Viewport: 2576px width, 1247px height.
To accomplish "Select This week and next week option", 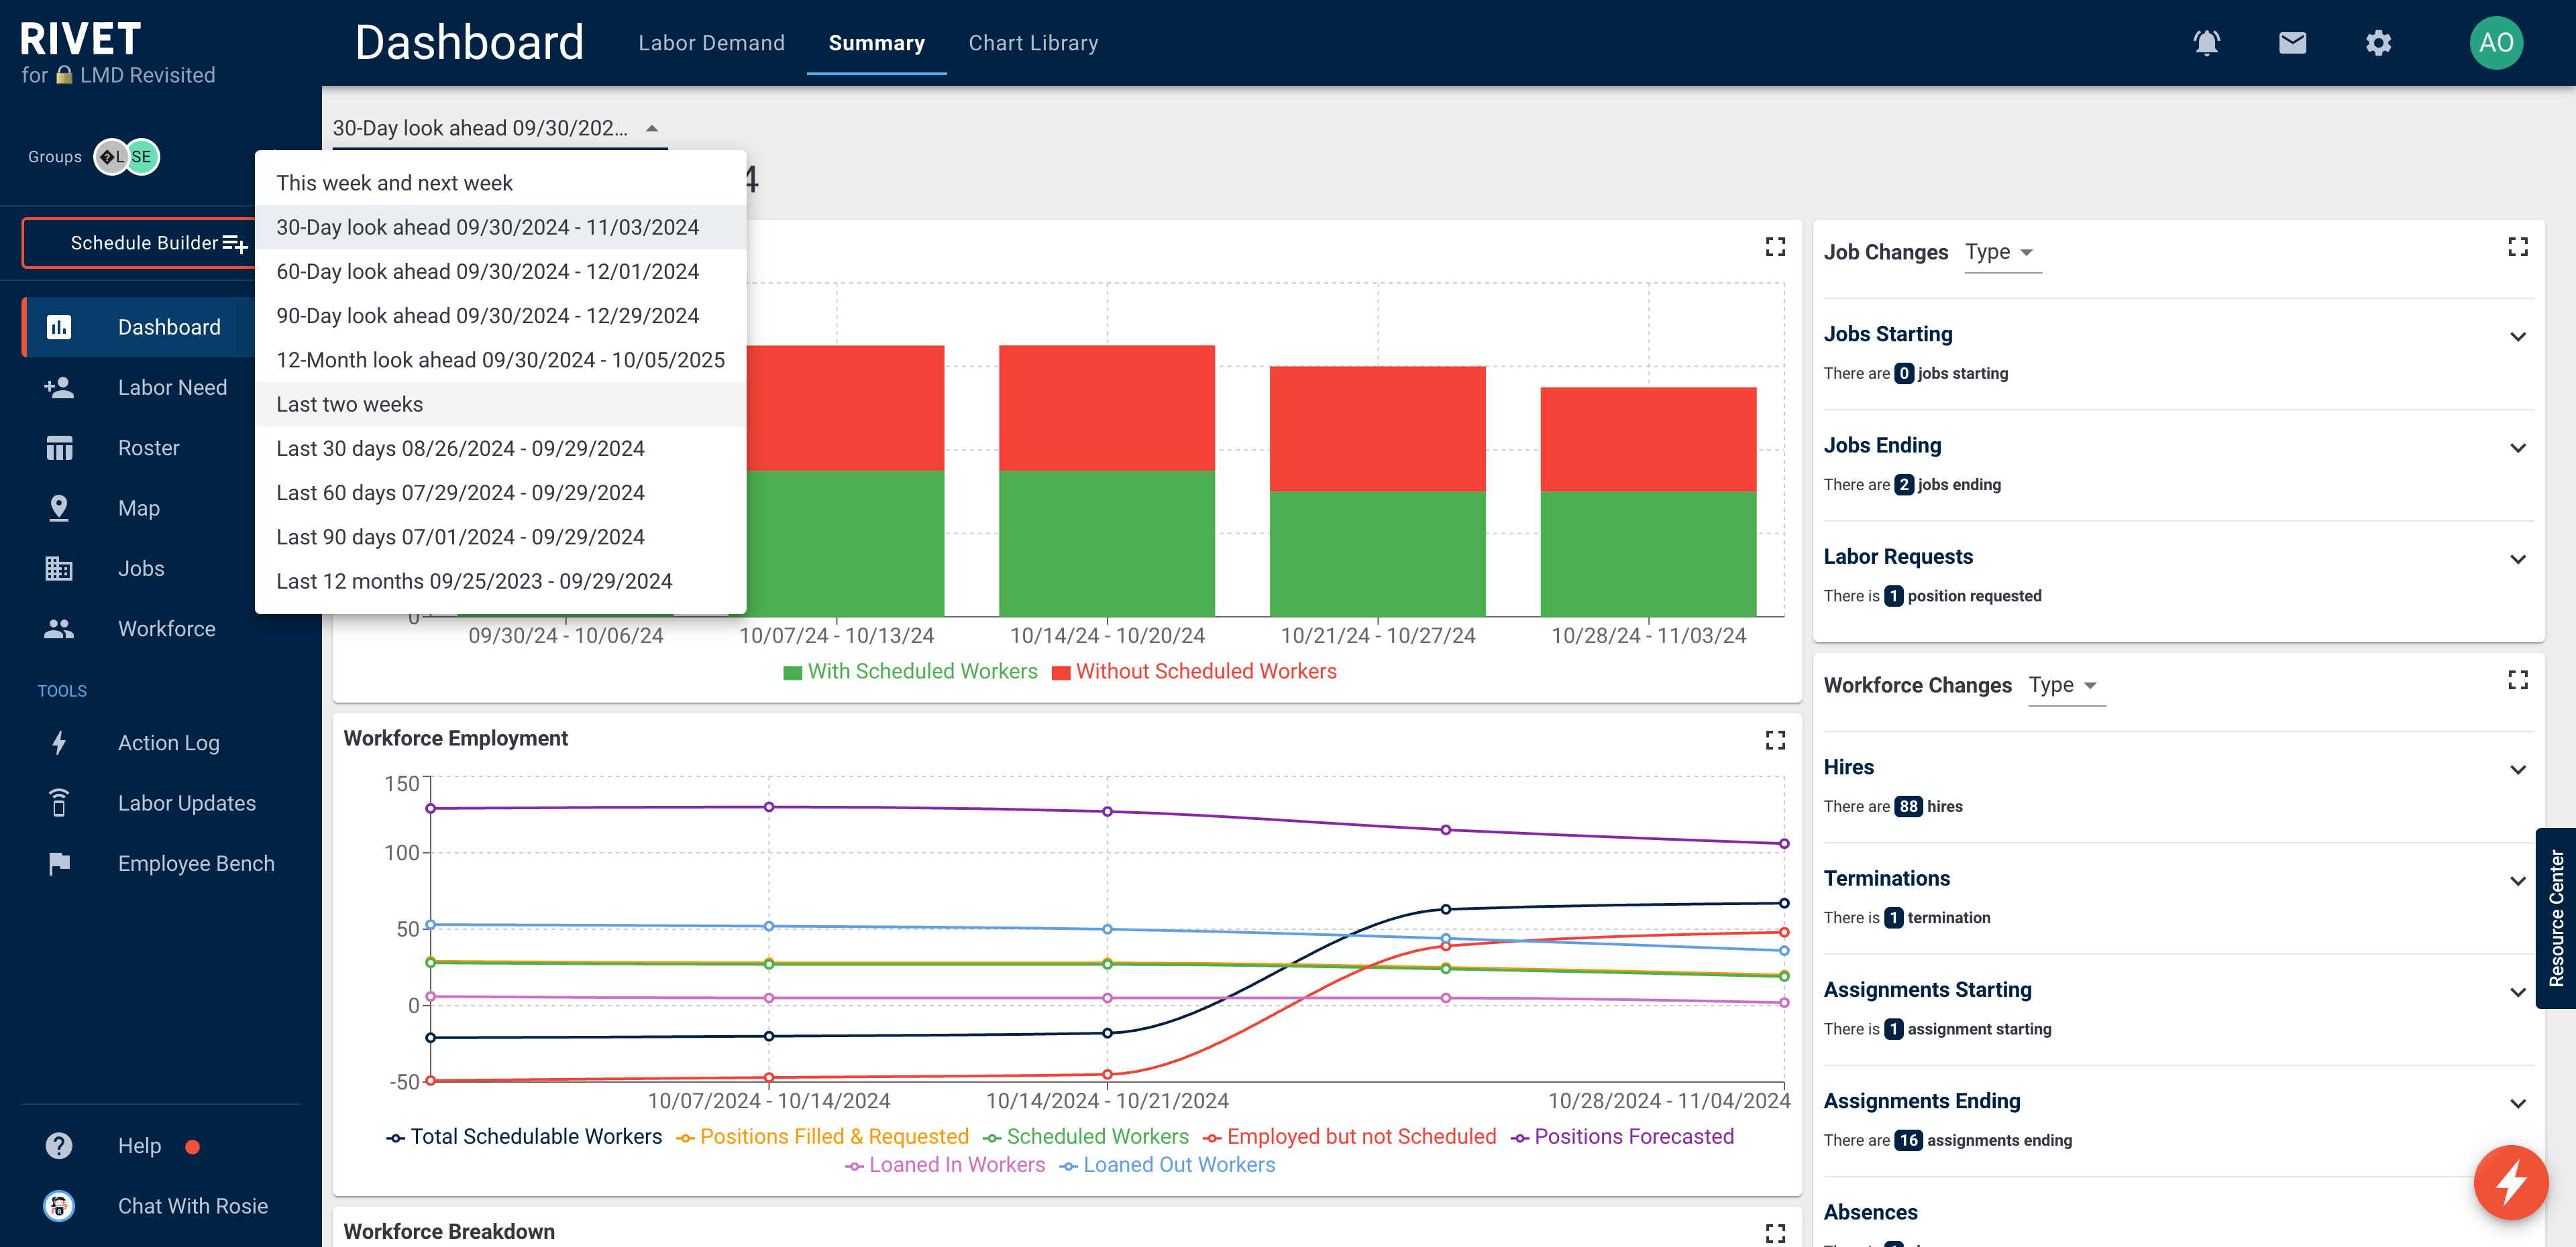I will point(500,183).
